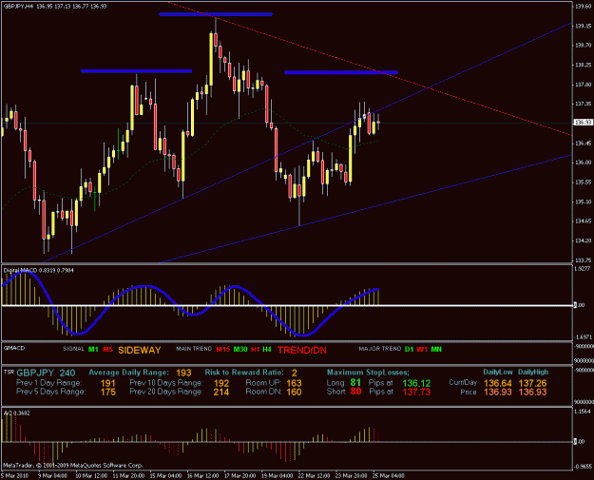Click the 19 Mar 04:00 time axis label
594x480 pixels.
(x=277, y=476)
